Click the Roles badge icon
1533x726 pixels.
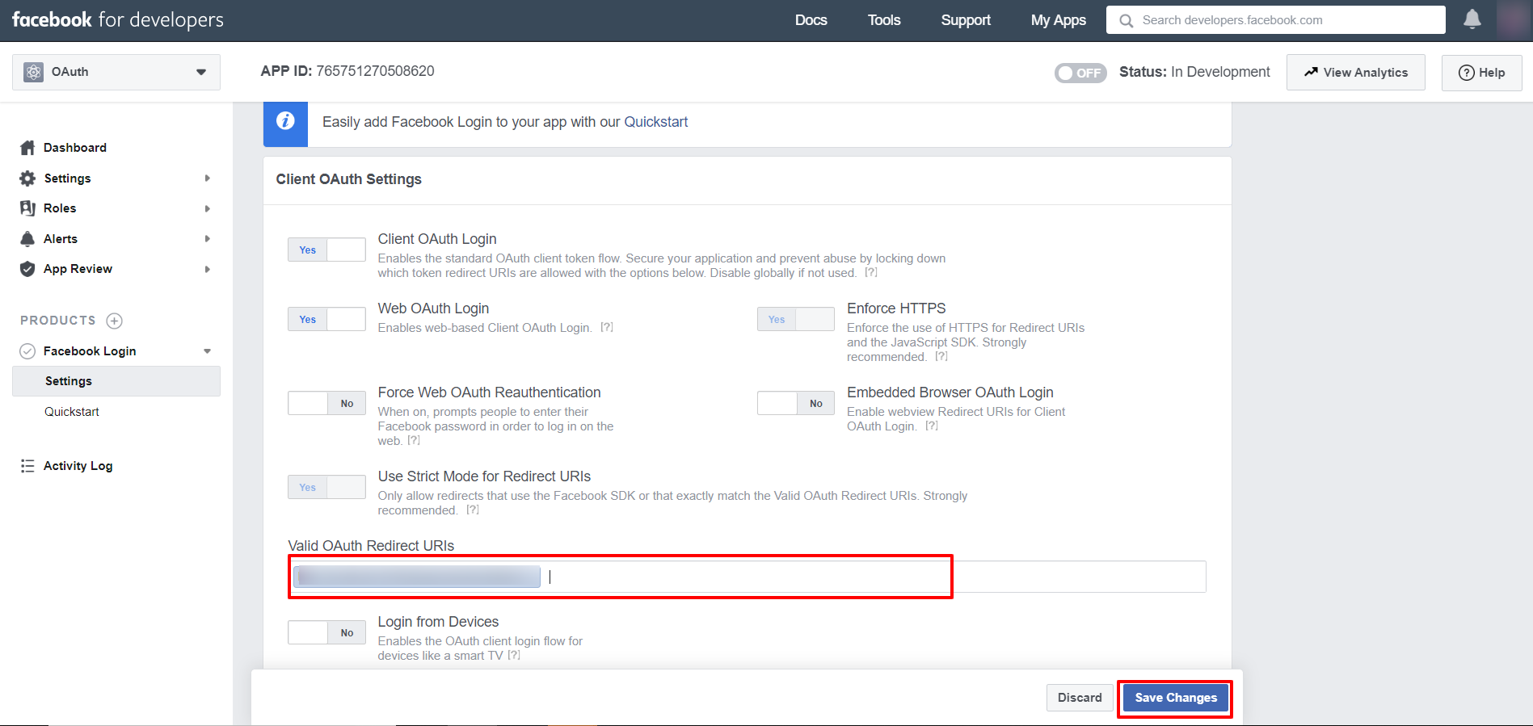coord(27,208)
